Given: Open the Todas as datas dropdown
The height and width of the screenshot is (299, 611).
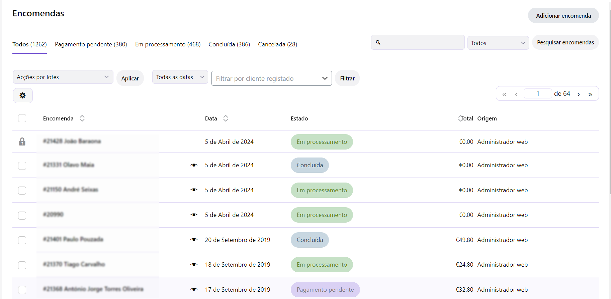Looking at the screenshot, I should click(180, 77).
